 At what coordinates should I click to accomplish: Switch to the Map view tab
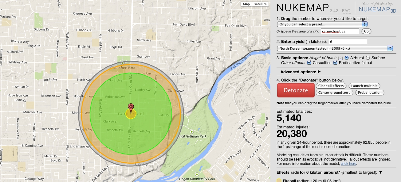pos(246,4)
